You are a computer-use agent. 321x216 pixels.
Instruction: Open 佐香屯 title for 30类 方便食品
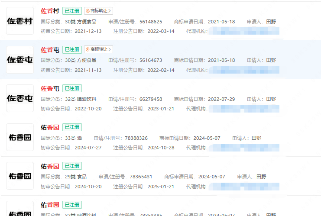[50, 49]
